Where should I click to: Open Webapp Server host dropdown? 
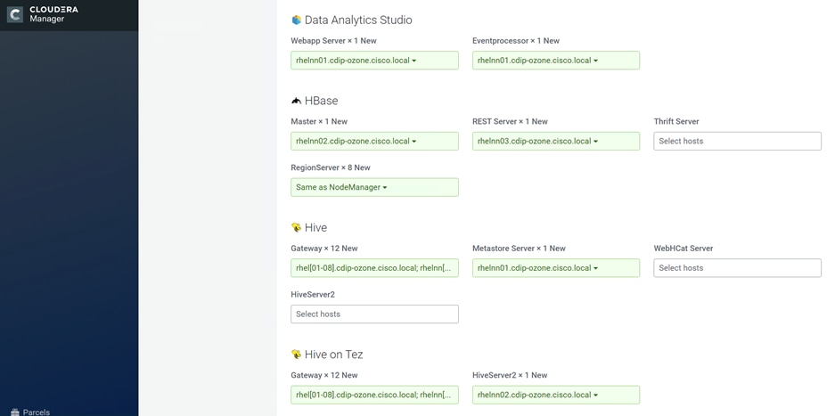(x=374, y=61)
